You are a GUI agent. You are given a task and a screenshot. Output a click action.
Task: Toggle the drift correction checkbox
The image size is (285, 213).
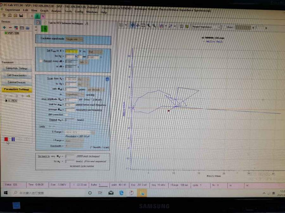[66, 115]
